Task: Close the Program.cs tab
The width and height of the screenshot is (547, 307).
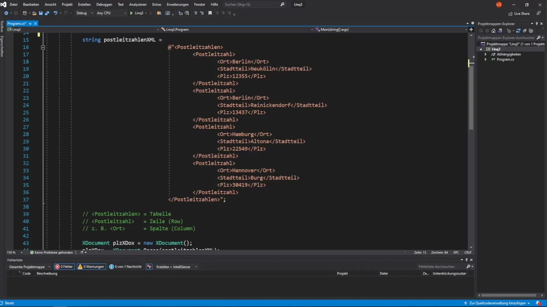Action: [35, 24]
